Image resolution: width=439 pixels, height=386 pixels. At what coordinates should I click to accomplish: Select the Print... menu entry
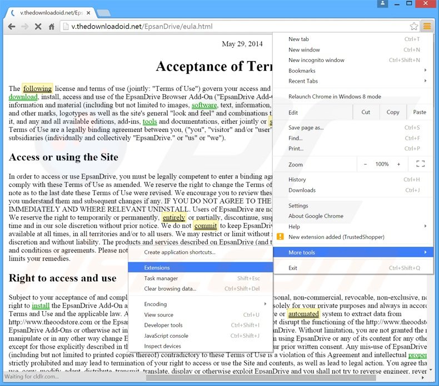coord(353,149)
